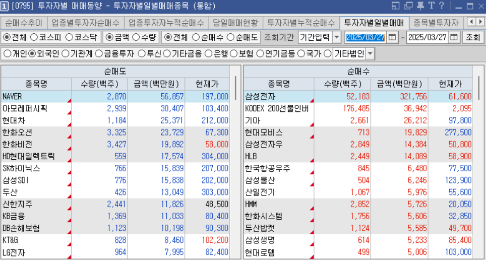Image resolution: width=486 pixels, height=260 pixels.
Task: Click the 순매수 table scrollbar
Action: [479, 88]
